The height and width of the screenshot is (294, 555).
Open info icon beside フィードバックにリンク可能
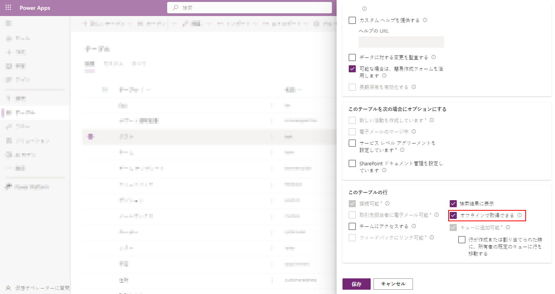click(x=431, y=237)
